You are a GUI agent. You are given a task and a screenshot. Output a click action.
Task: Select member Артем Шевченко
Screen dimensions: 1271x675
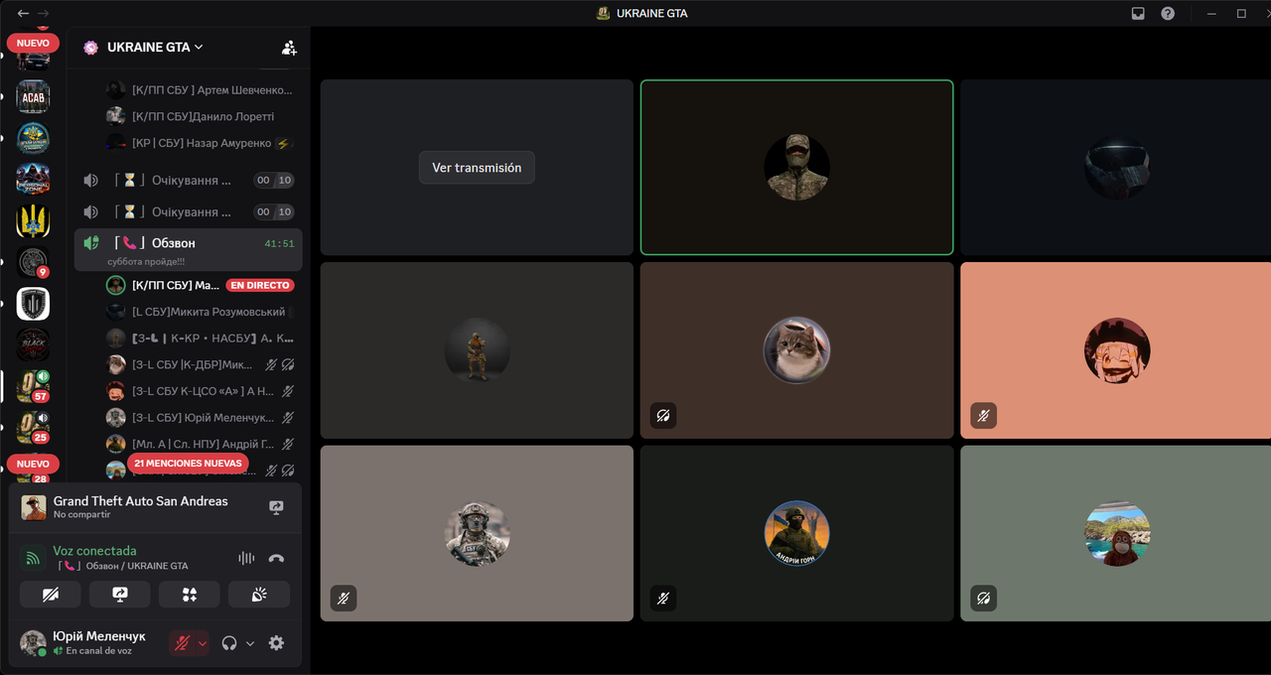(x=200, y=89)
